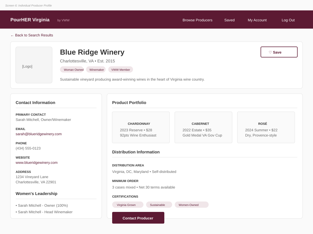This screenshot has height=234, width=313.
Task: Click the Blue Ridge Winery heading
Action: pyautogui.click(x=92, y=52)
